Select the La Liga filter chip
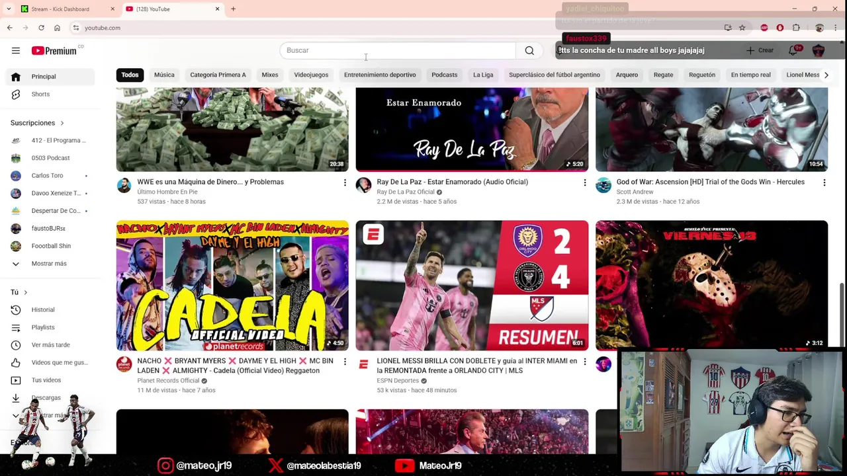 483,75
